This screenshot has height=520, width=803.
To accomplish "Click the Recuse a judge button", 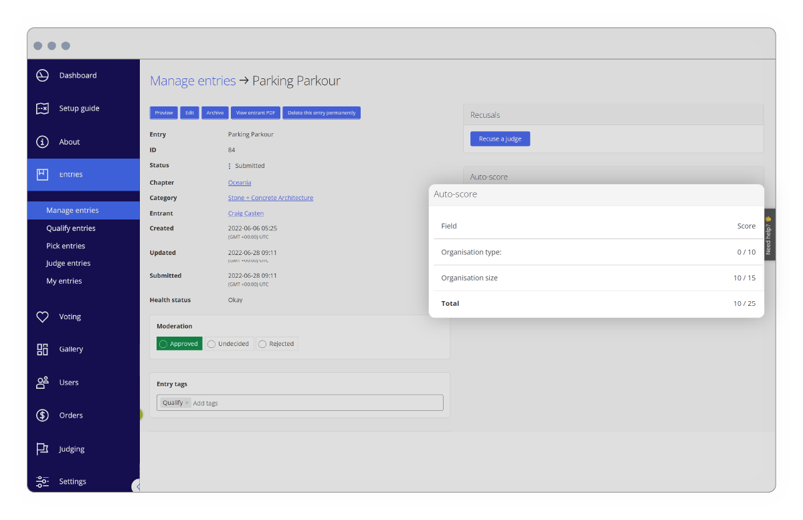I will pos(500,139).
